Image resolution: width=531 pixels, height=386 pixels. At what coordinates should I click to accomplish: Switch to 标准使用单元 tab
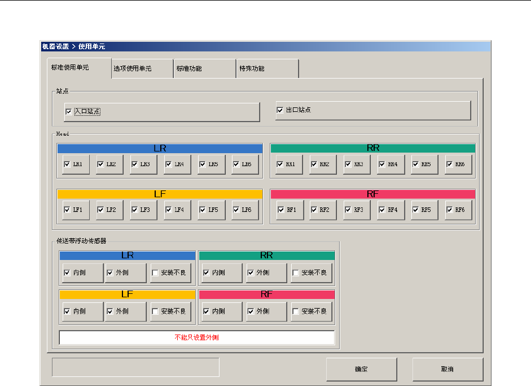(x=79, y=68)
